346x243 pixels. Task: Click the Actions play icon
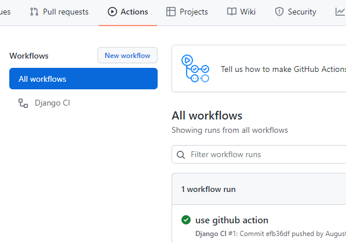(x=112, y=12)
